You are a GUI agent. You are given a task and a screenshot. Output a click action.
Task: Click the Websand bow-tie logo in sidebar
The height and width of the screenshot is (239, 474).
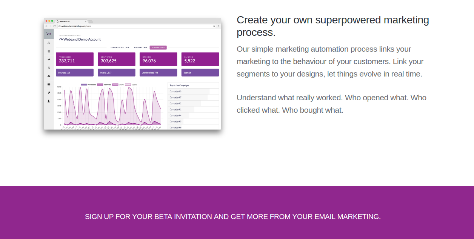click(x=49, y=34)
